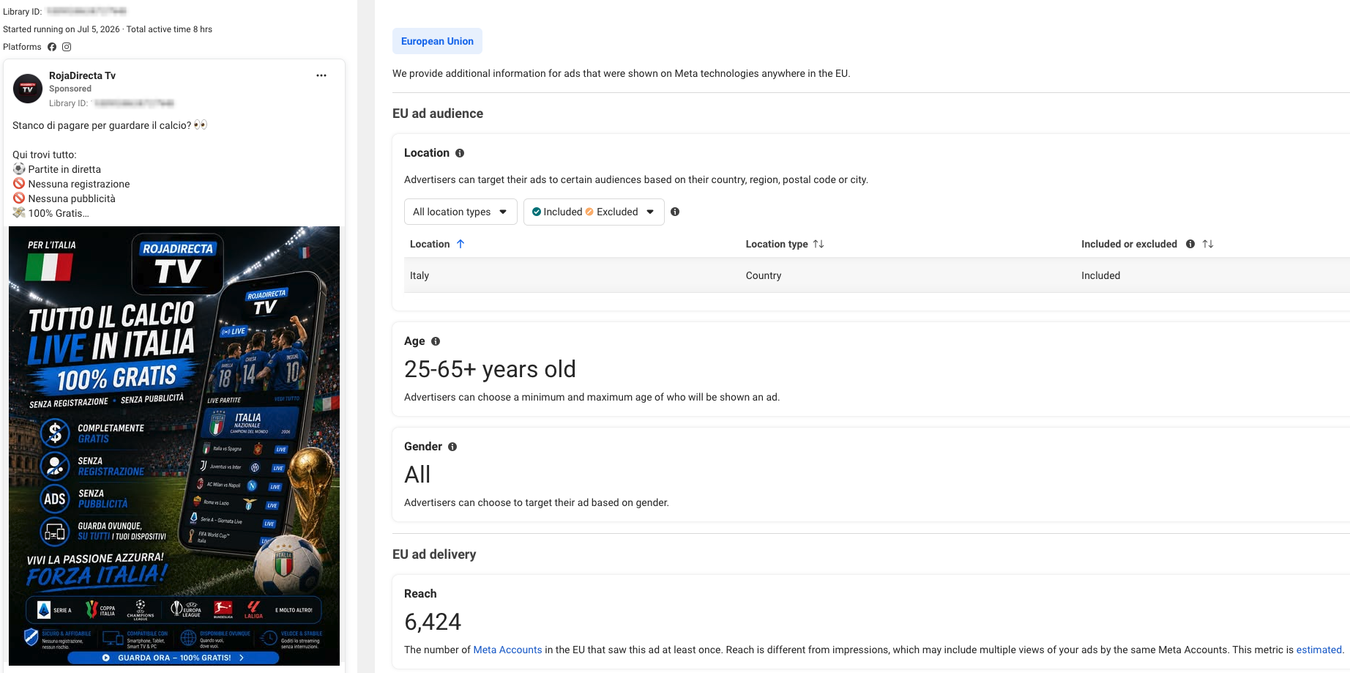This screenshot has width=1350, height=673.
Task: Click the ad headline Stanco di pagare
Action: click(x=110, y=125)
